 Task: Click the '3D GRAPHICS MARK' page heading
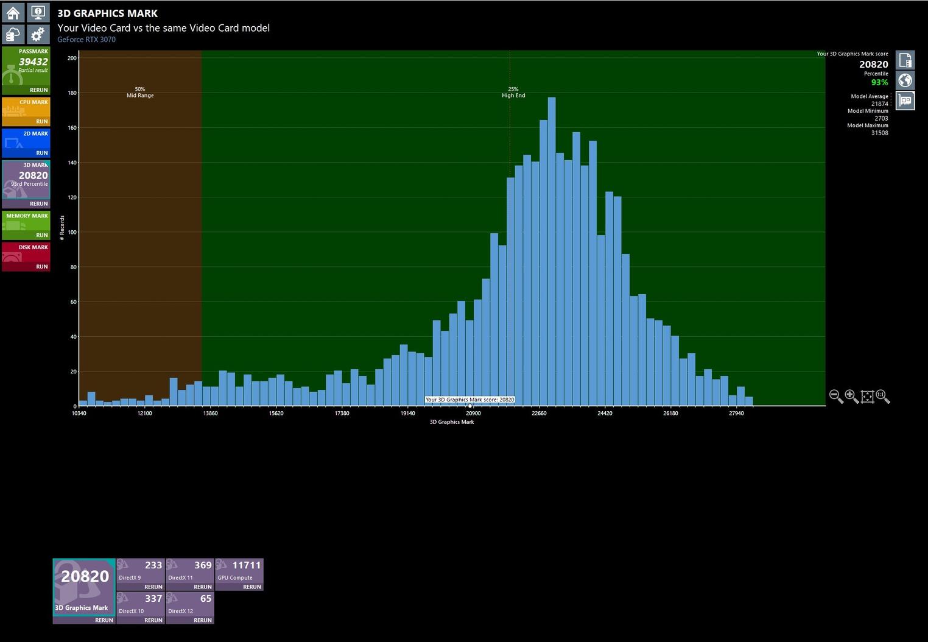click(x=108, y=13)
